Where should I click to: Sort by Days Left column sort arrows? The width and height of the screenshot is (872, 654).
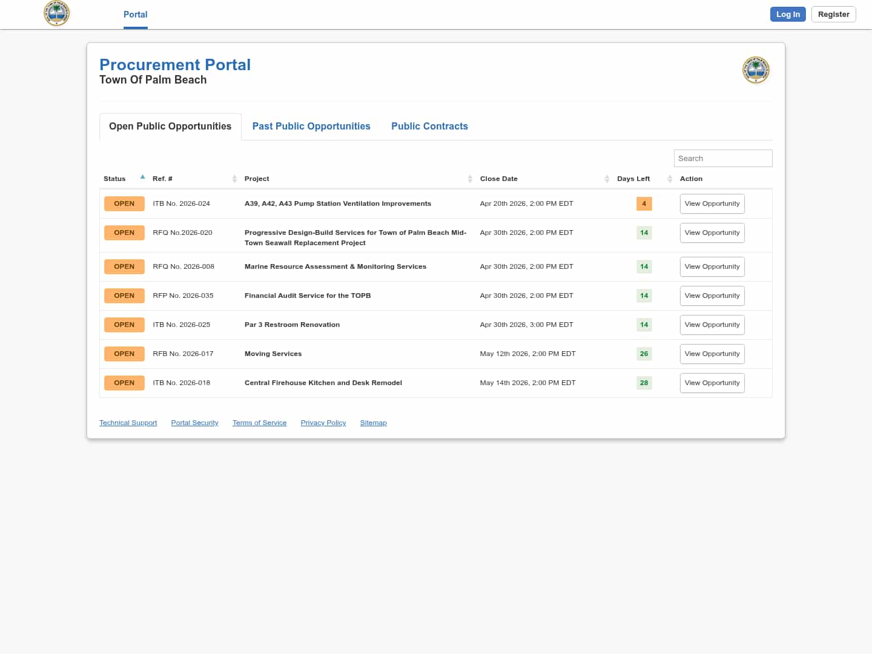670,179
